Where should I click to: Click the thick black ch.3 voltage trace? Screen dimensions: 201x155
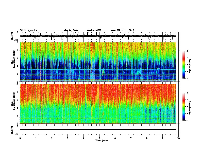coord(98,130)
